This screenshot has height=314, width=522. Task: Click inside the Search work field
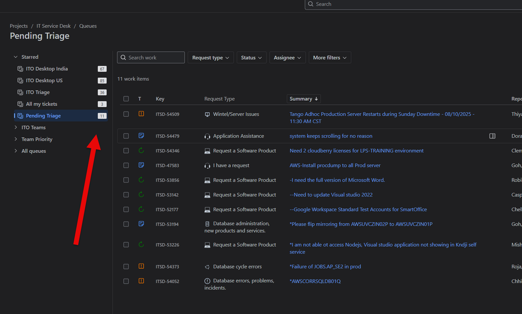point(151,57)
